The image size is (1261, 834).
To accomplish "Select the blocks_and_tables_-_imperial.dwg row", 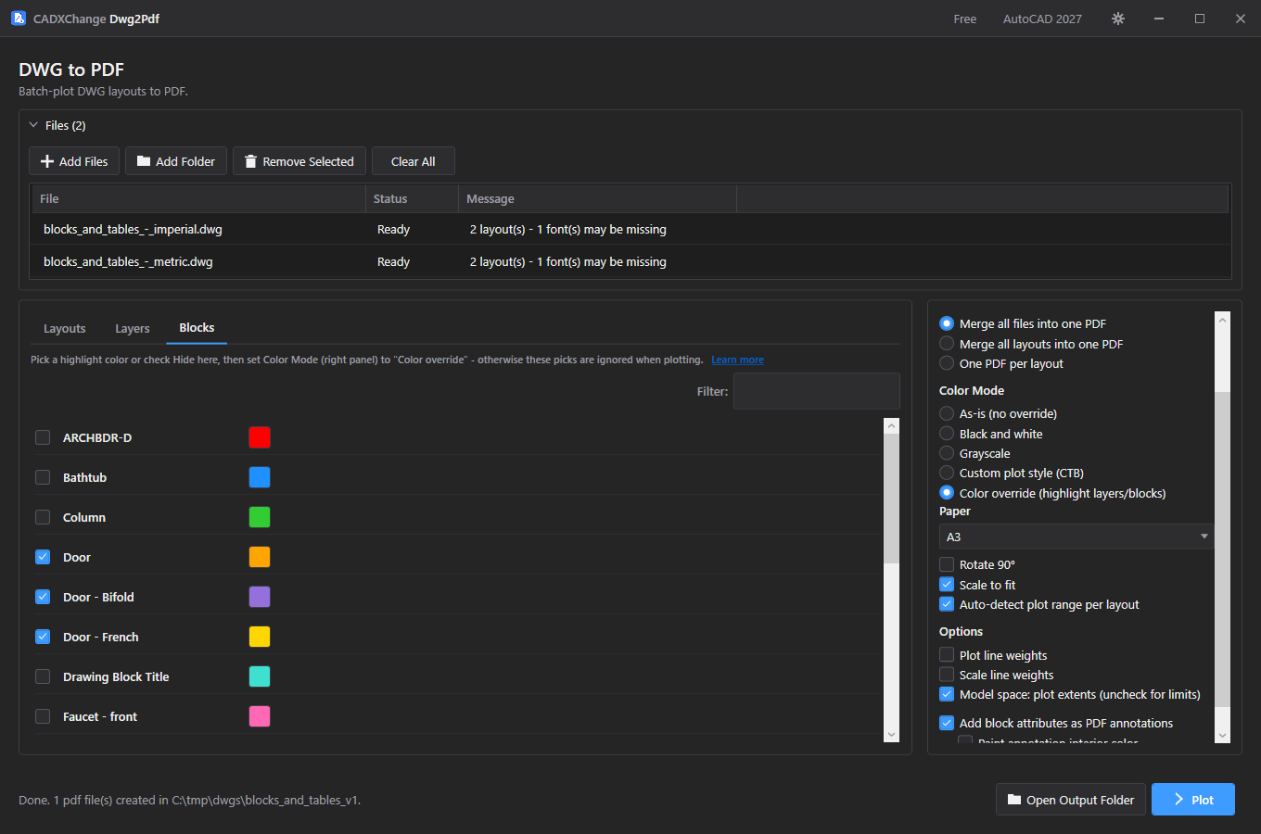I will (x=630, y=229).
